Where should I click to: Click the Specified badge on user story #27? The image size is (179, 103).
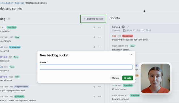pyautogui.click(x=135, y=95)
